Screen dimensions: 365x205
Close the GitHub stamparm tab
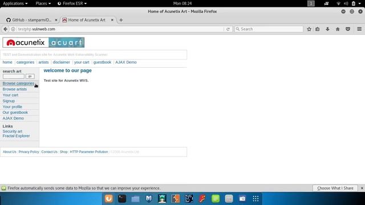click(56, 20)
